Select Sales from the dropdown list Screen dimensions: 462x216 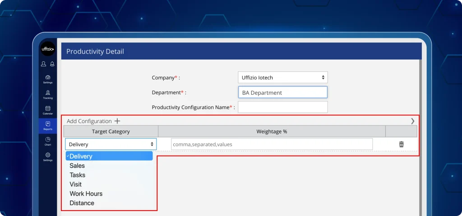click(x=77, y=165)
